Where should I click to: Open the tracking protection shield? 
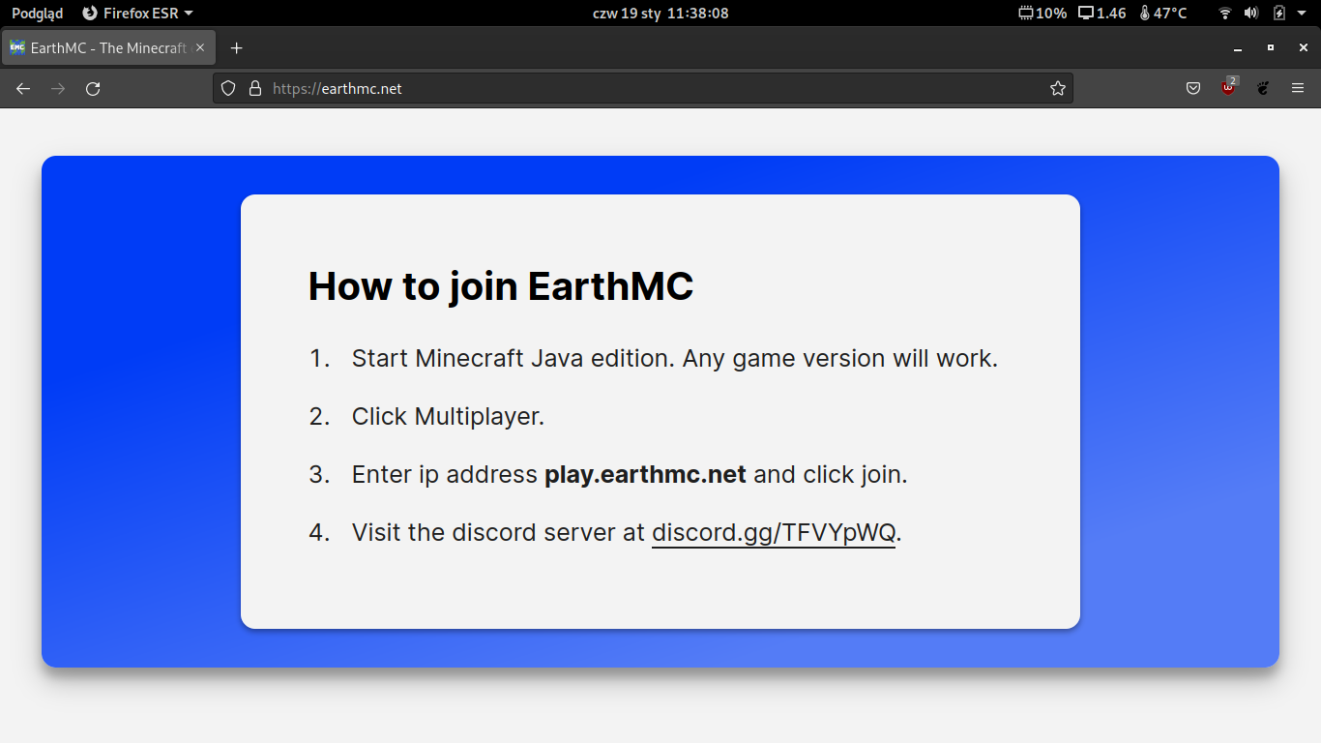click(x=227, y=88)
